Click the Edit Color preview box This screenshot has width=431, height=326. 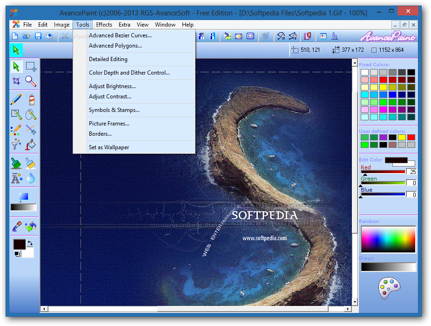tap(396, 160)
